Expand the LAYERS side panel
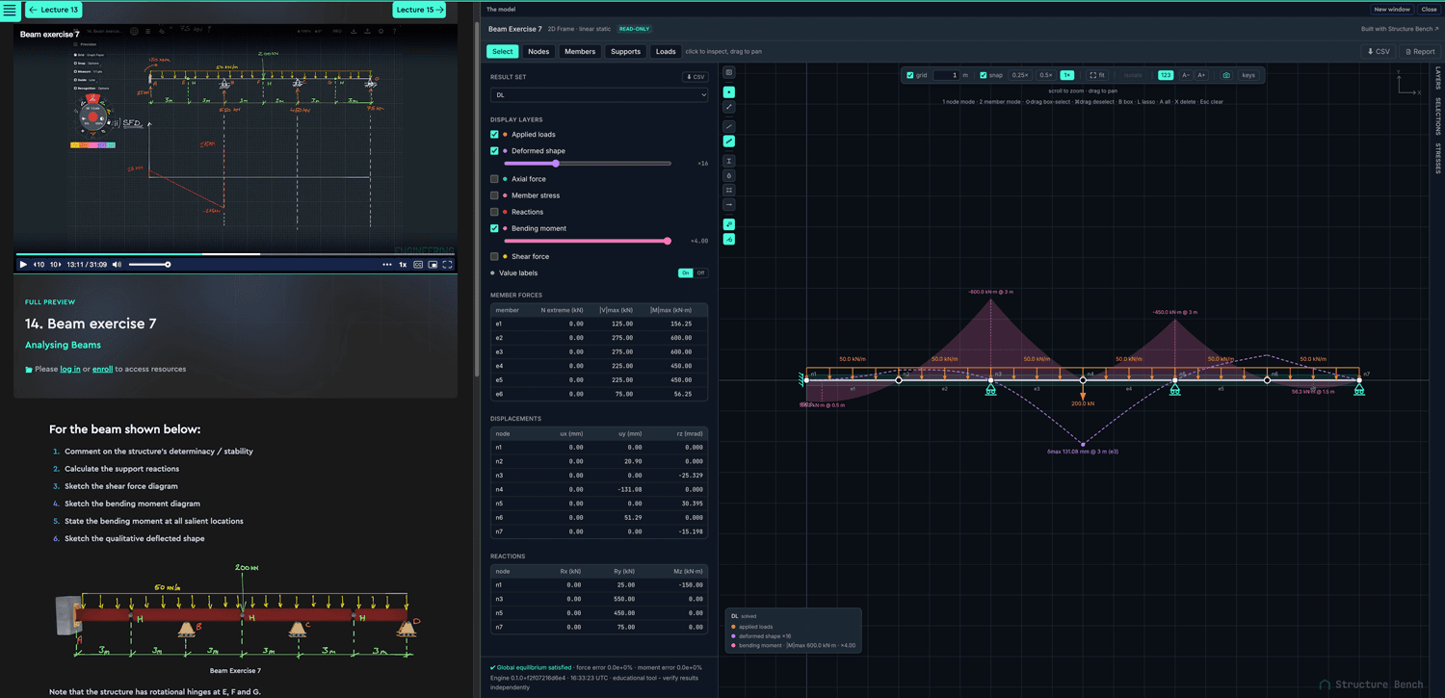Viewport: 1445px width, 698px height. click(x=1438, y=78)
